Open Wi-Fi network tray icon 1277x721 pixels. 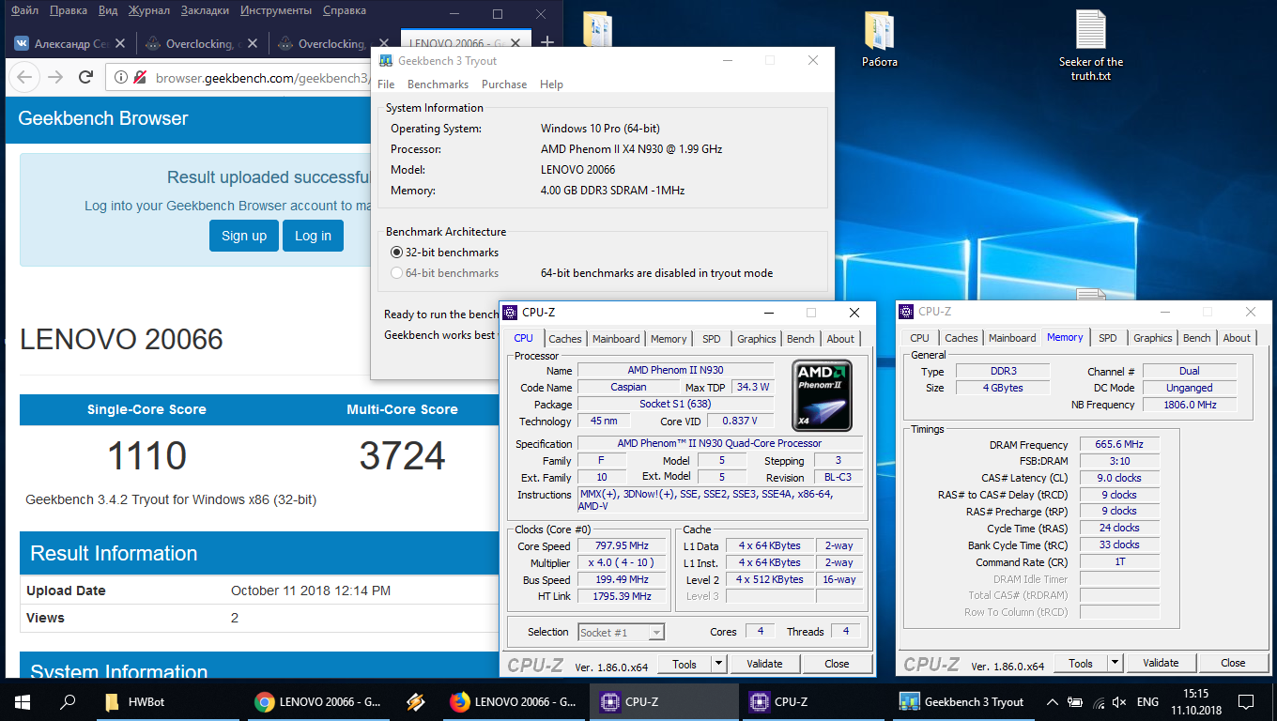[x=1097, y=701]
